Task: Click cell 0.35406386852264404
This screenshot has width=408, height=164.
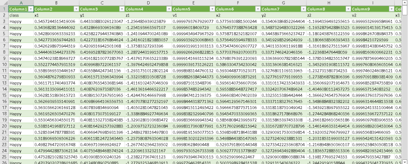Action: click(x=284, y=21)
